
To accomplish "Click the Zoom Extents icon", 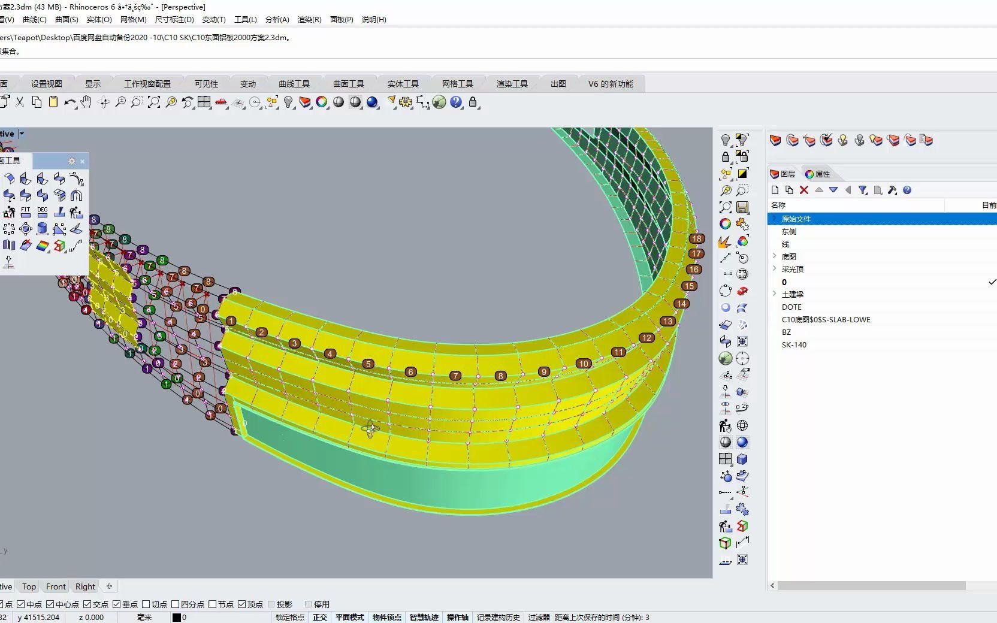I will point(154,102).
